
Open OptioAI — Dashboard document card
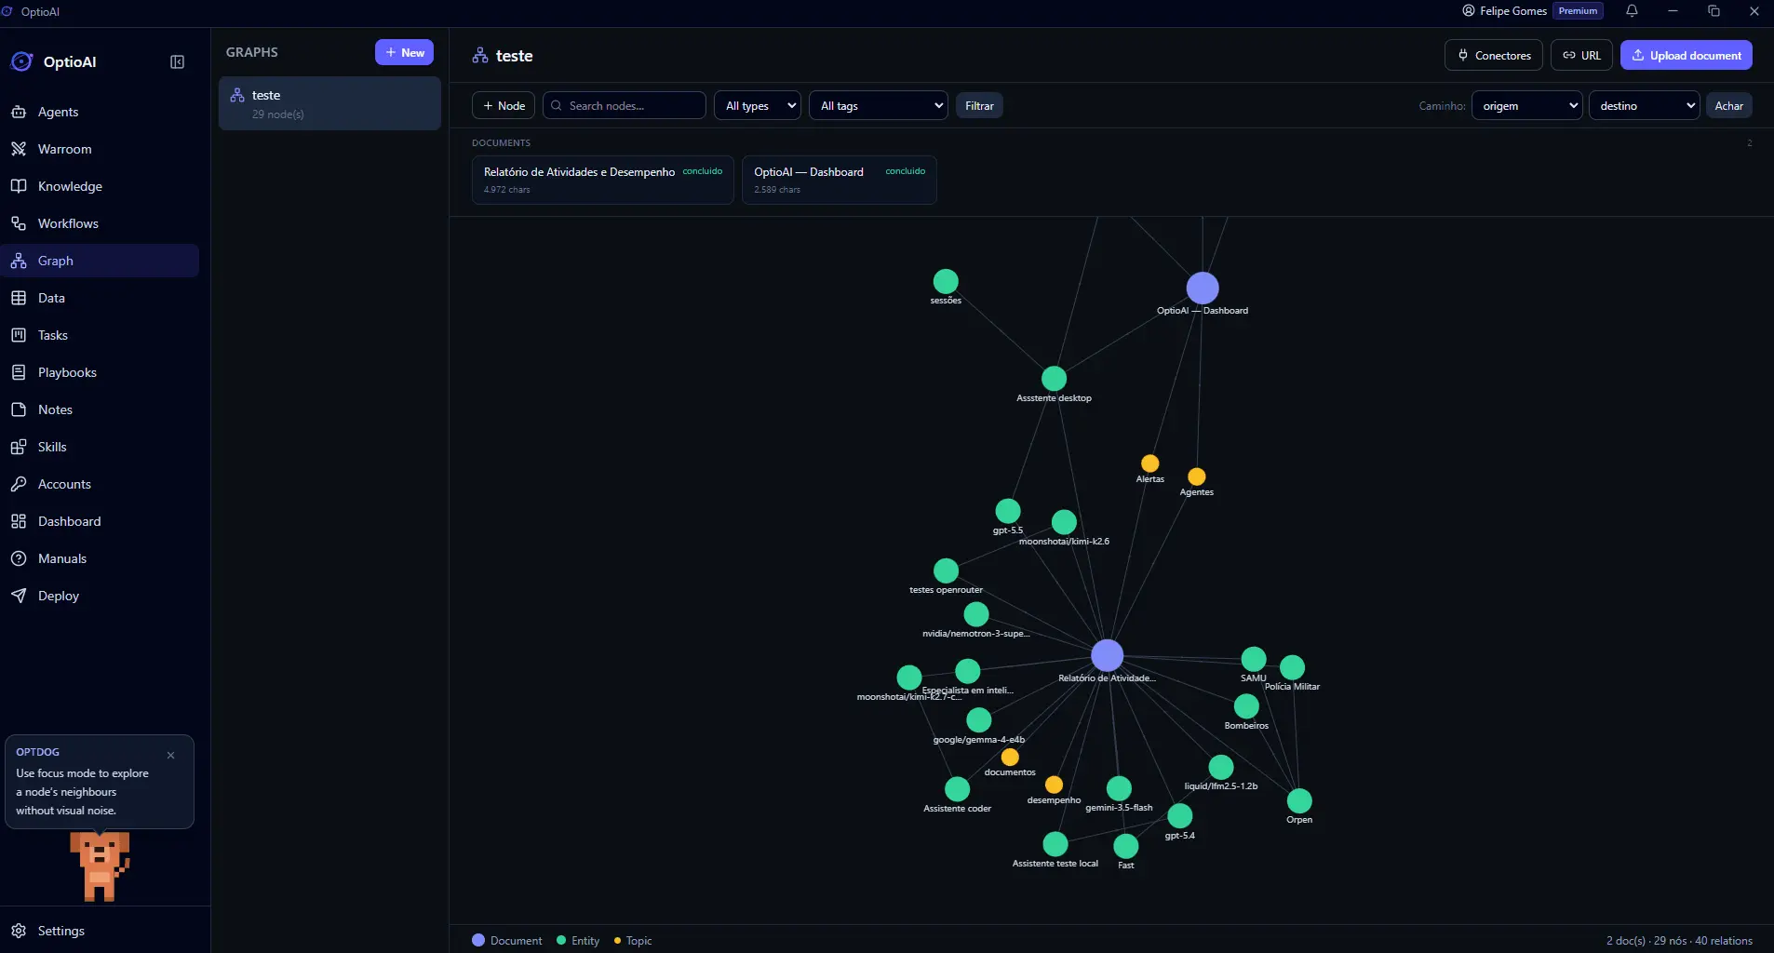pos(840,180)
